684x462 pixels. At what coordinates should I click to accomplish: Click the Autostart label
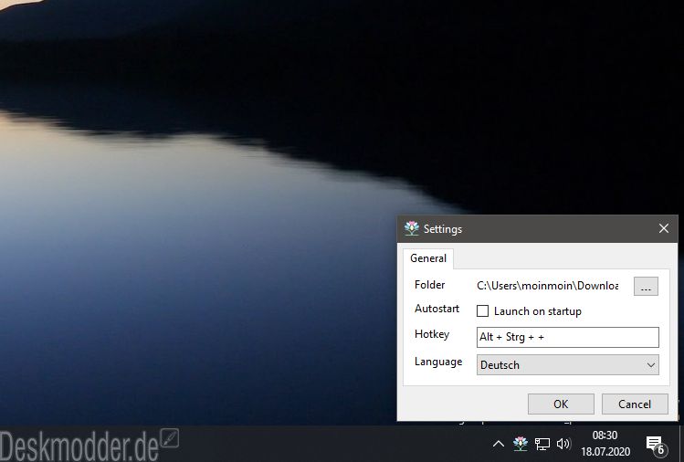(x=437, y=309)
